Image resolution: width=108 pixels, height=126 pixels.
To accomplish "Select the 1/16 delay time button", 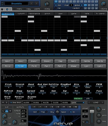I will pos(52,107).
